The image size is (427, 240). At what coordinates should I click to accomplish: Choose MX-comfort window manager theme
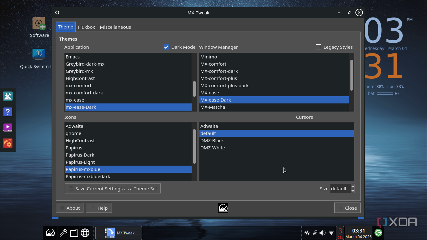(x=274, y=64)
